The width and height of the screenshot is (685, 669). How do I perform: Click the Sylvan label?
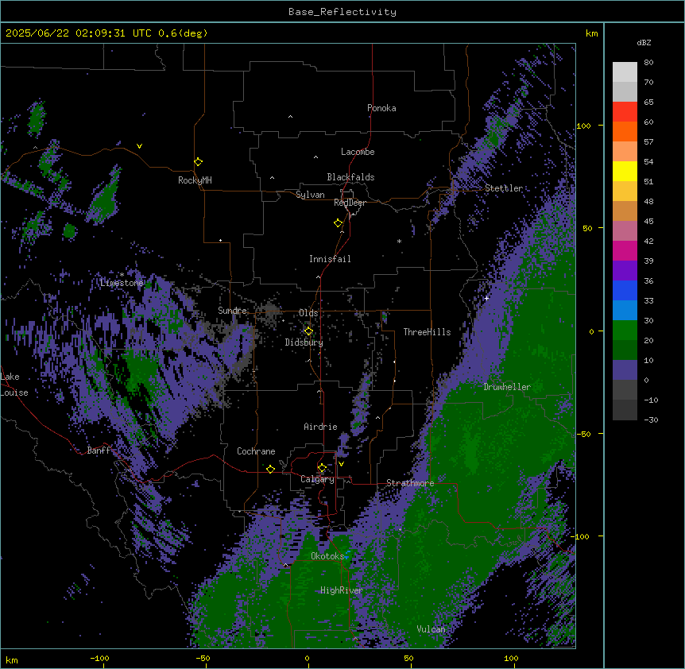click(x=310, y=195)
